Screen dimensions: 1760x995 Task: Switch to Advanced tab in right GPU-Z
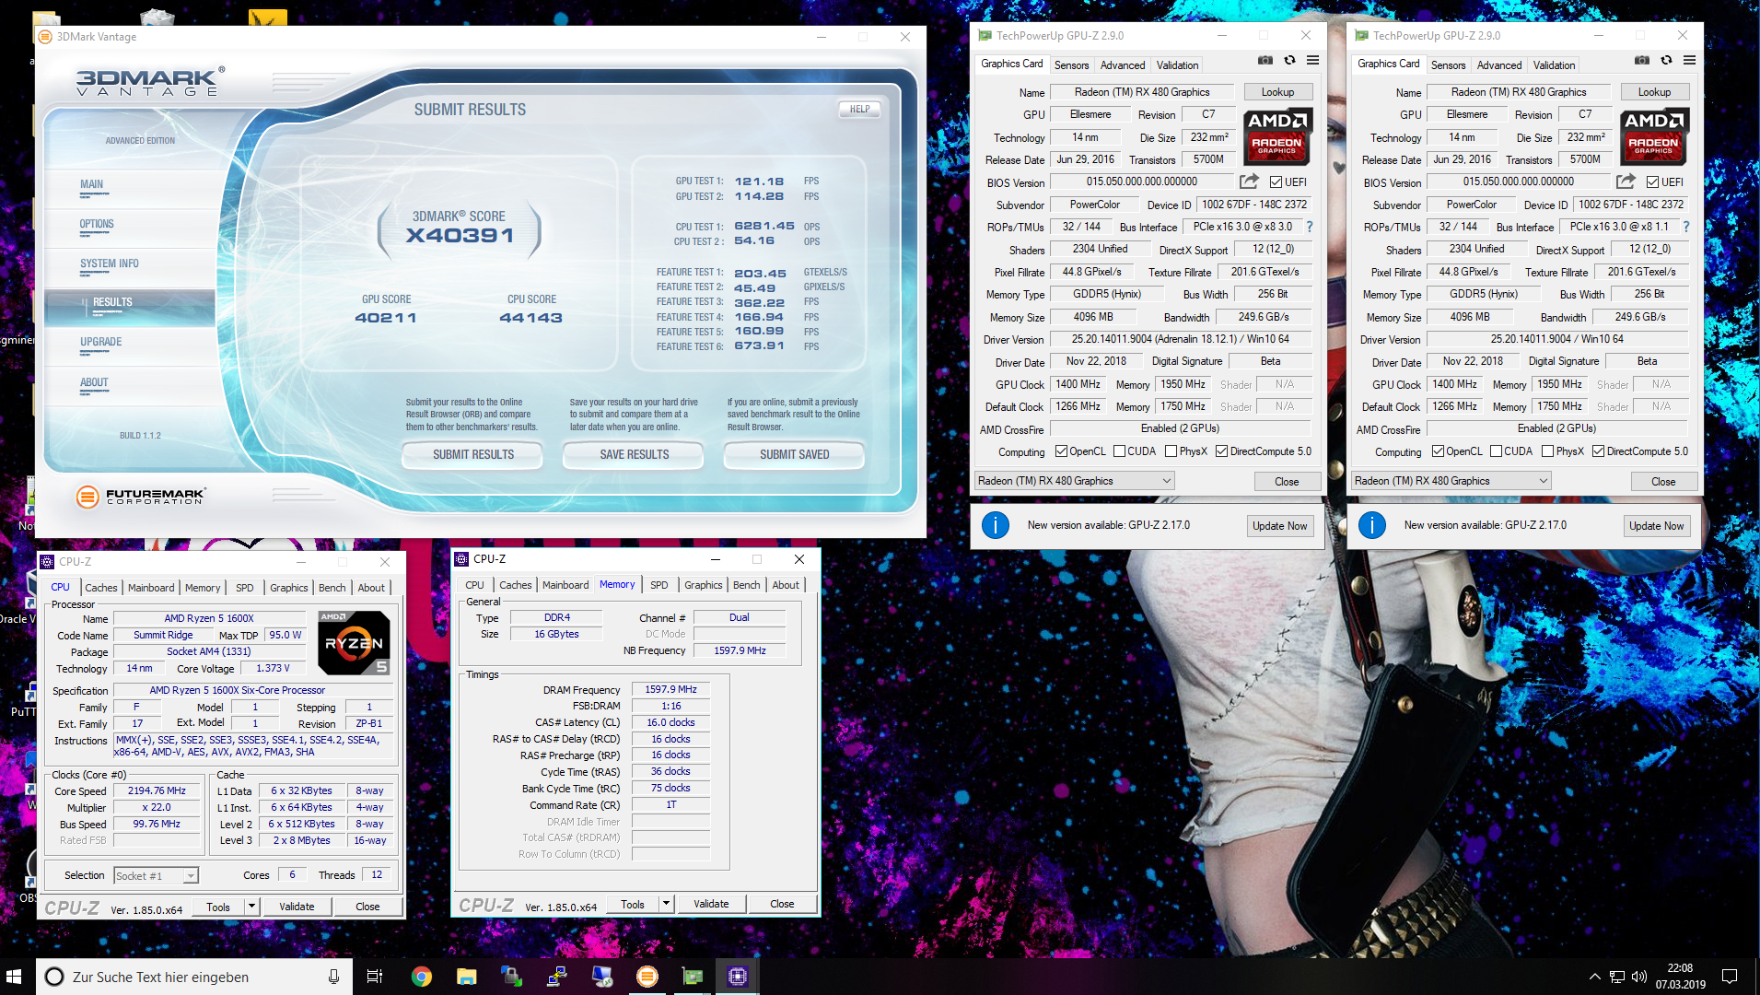tap(1498, 65)
